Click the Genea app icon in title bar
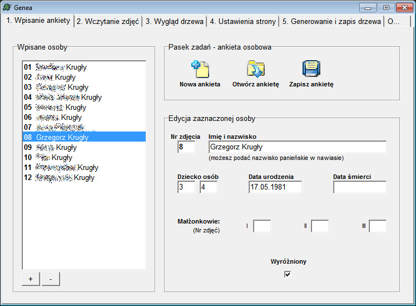 coord(7,7)
